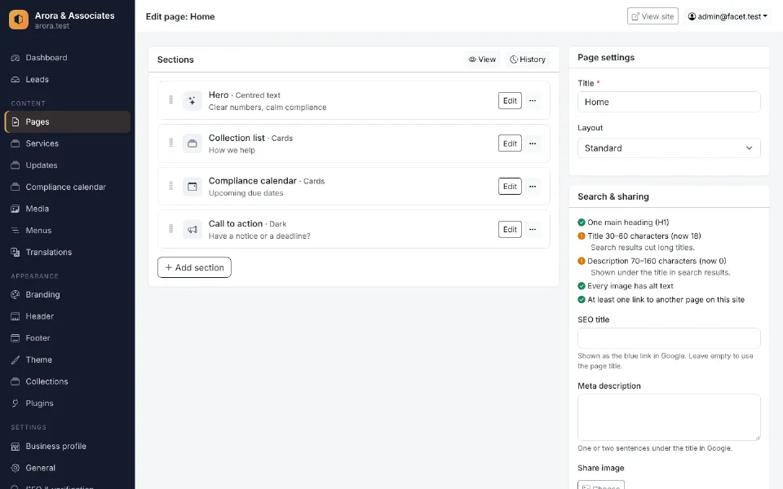Click the check beside At least one link
783x489 pixels.
pos(582,300)
